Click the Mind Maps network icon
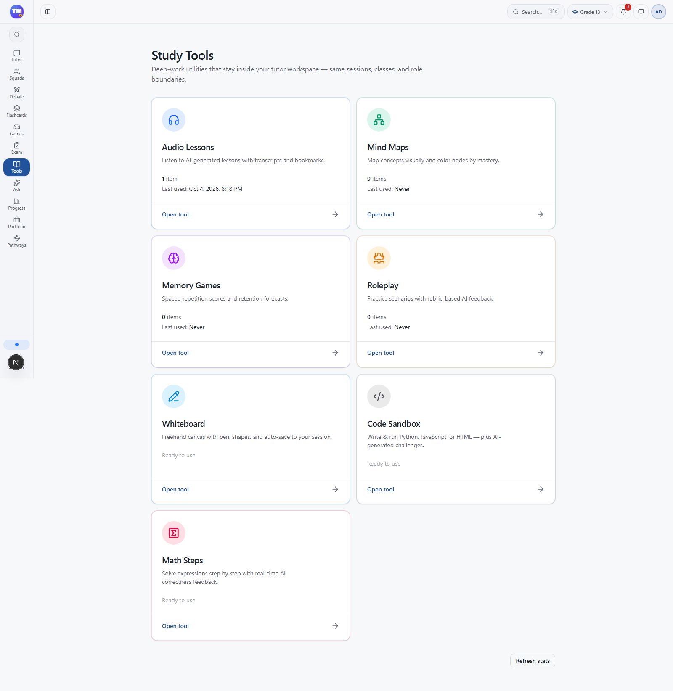This screenshot has width=673, height=691. point(379,120)
